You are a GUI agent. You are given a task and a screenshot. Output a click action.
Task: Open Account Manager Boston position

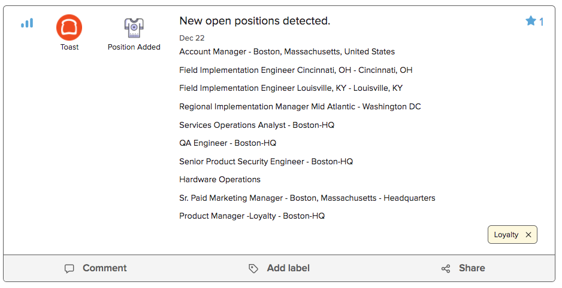287,52
